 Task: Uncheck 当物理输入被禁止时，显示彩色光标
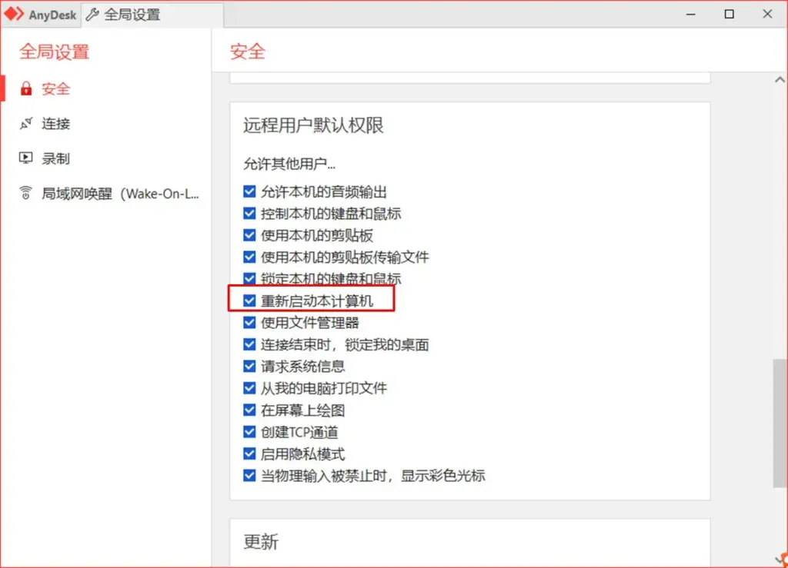[249, 475]
